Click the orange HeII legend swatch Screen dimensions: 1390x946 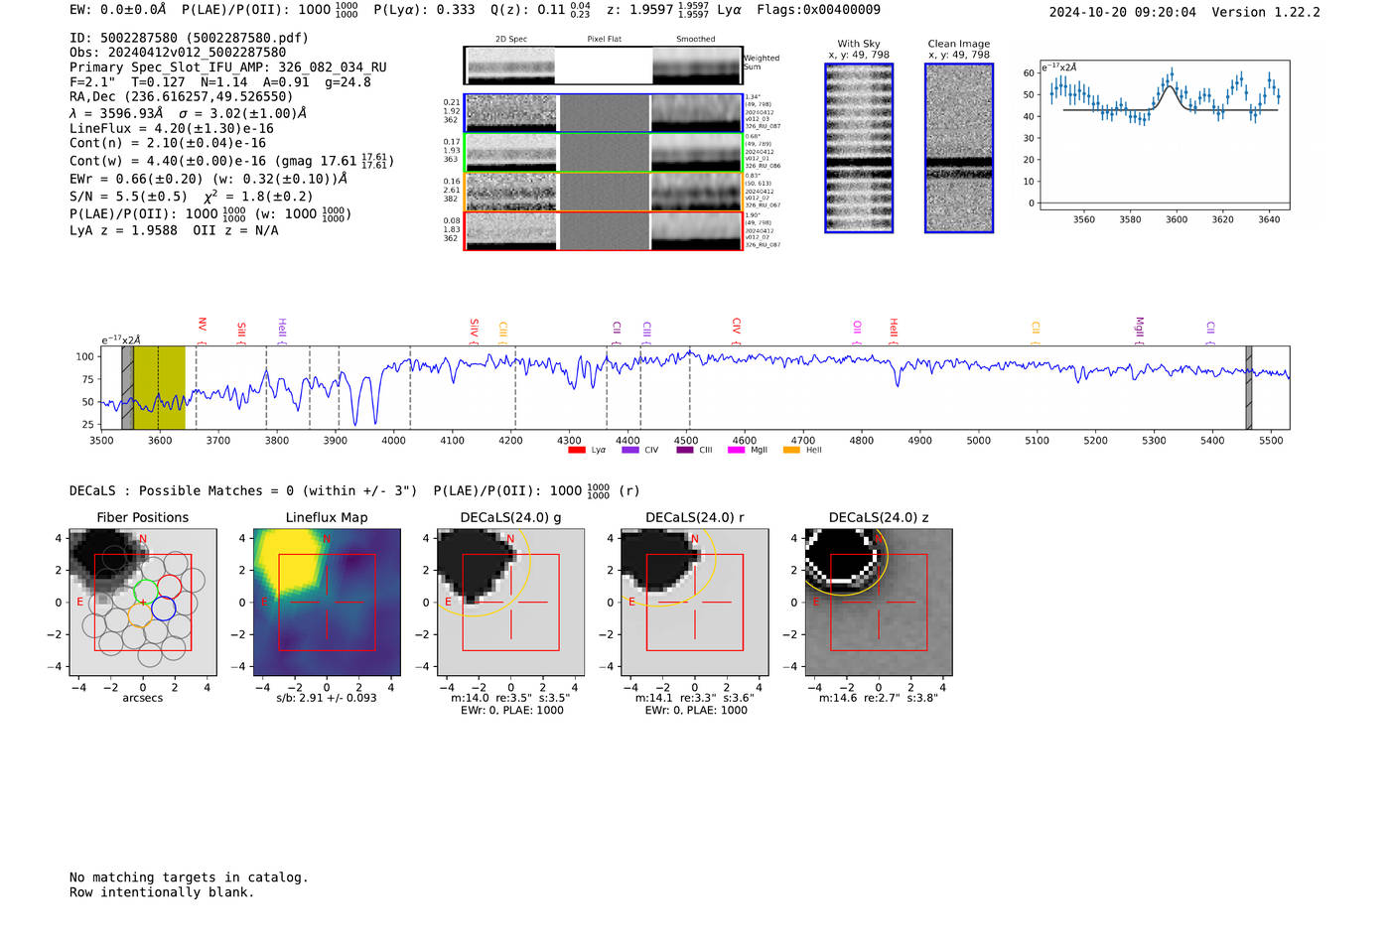pos(791,451)
